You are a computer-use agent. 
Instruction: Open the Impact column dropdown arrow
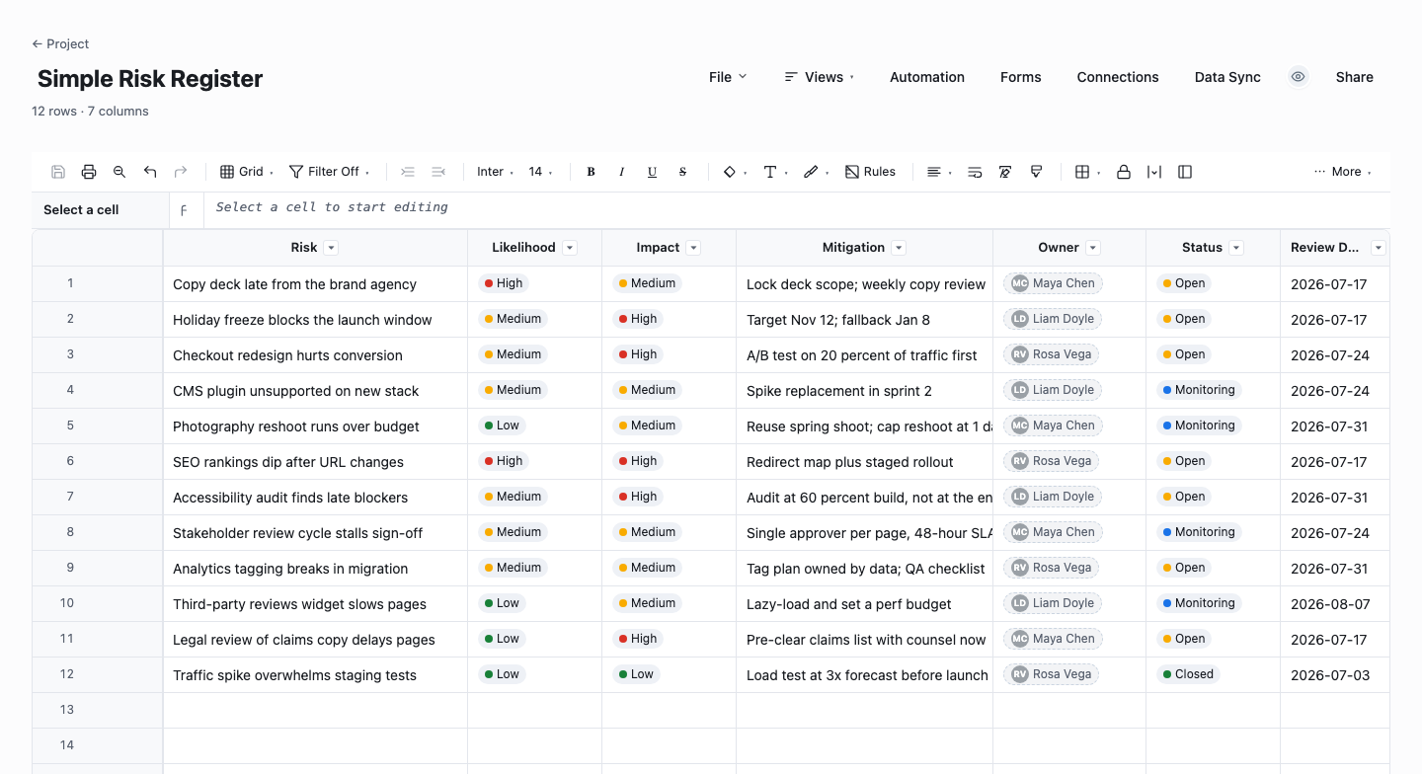click(694, 248)
